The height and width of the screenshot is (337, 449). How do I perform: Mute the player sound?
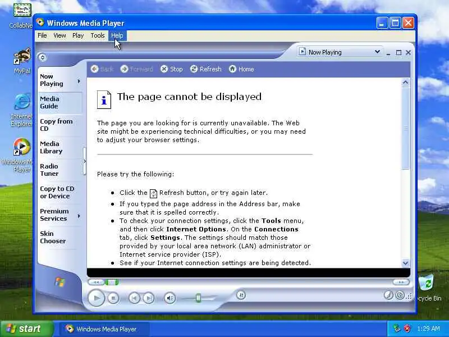[x=170, y=298]
